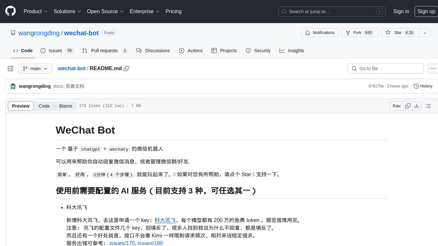This screenshot has height=246, width=438.
Task: Open the issues/180 link
Action: (150, 243)
